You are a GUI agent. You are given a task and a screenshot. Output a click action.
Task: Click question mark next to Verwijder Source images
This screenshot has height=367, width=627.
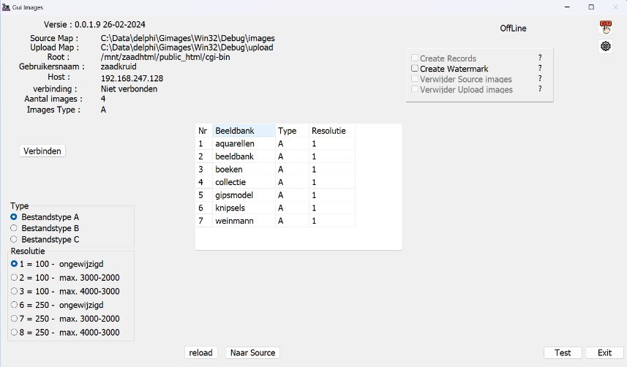(540, 79)
